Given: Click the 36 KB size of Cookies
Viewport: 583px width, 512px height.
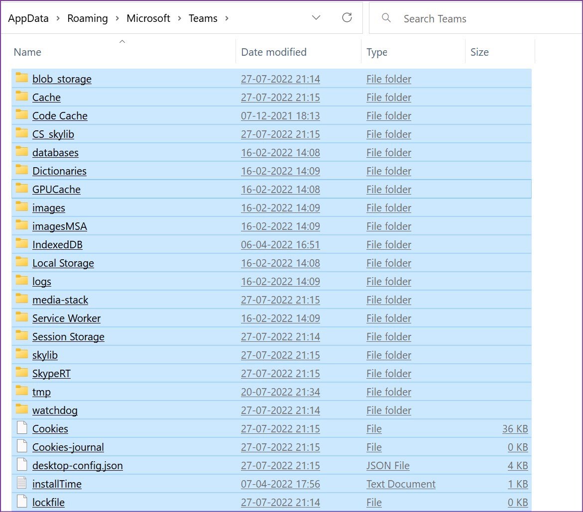Looking at the screenshot, I should click(x=515, y=429).
